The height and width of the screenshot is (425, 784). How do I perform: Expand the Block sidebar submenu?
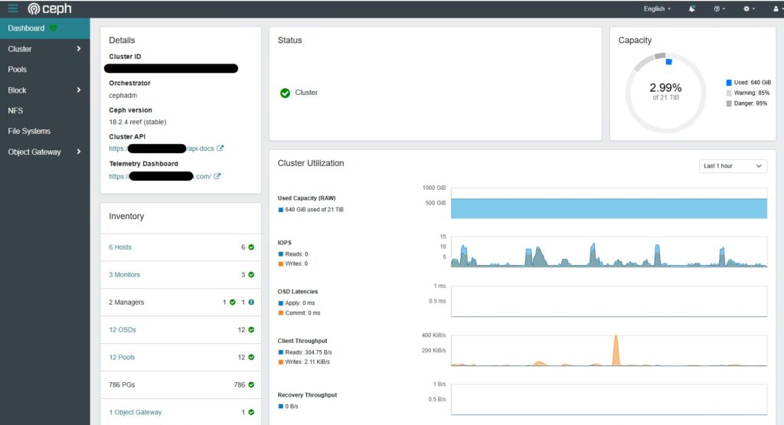(78, 90)
